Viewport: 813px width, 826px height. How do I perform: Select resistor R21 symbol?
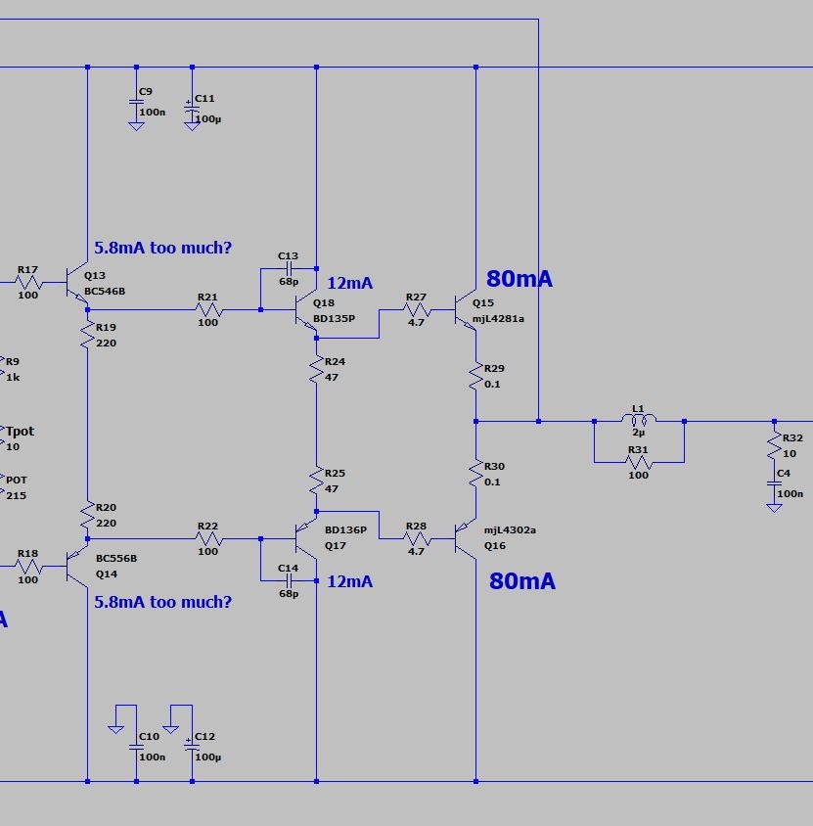[x=209, y=309]
